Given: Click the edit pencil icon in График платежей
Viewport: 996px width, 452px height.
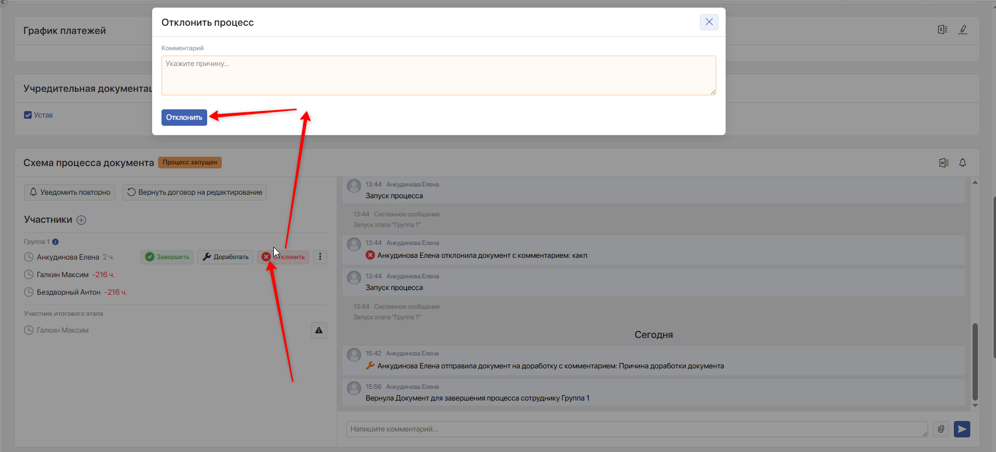Looking at the screenshot, I should (x=963, y=30).
